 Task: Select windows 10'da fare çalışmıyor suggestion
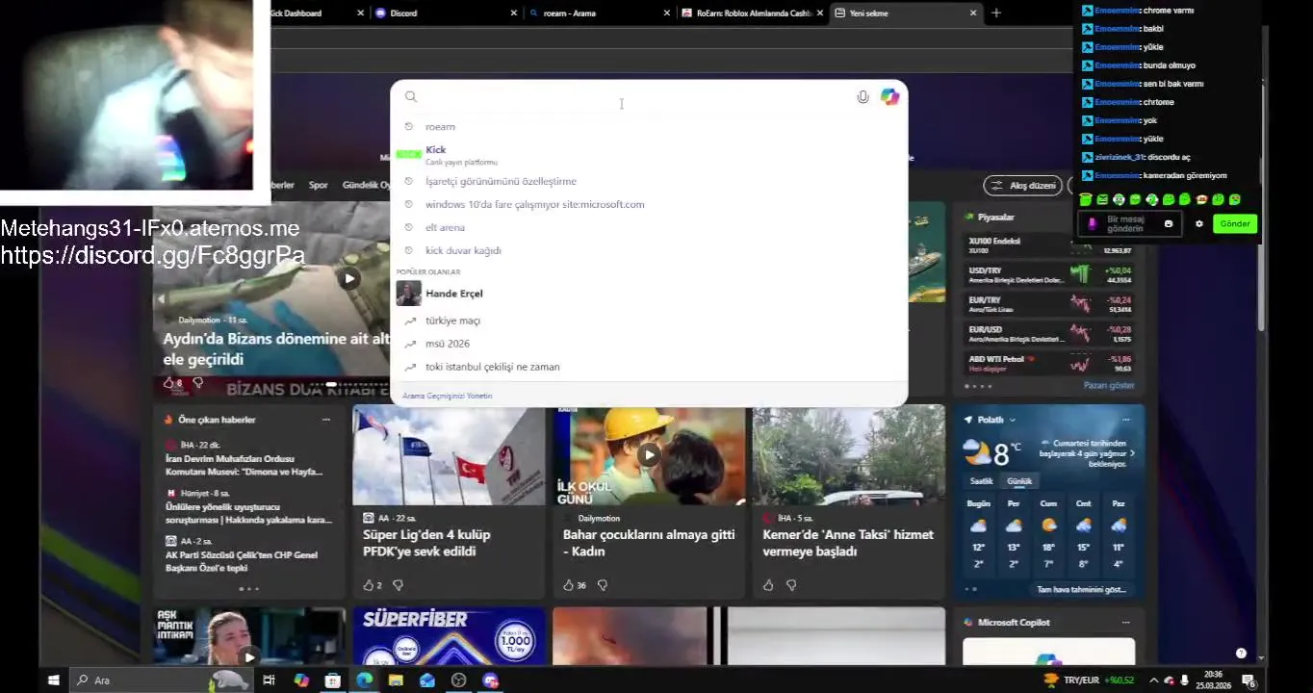coord(649,204)
